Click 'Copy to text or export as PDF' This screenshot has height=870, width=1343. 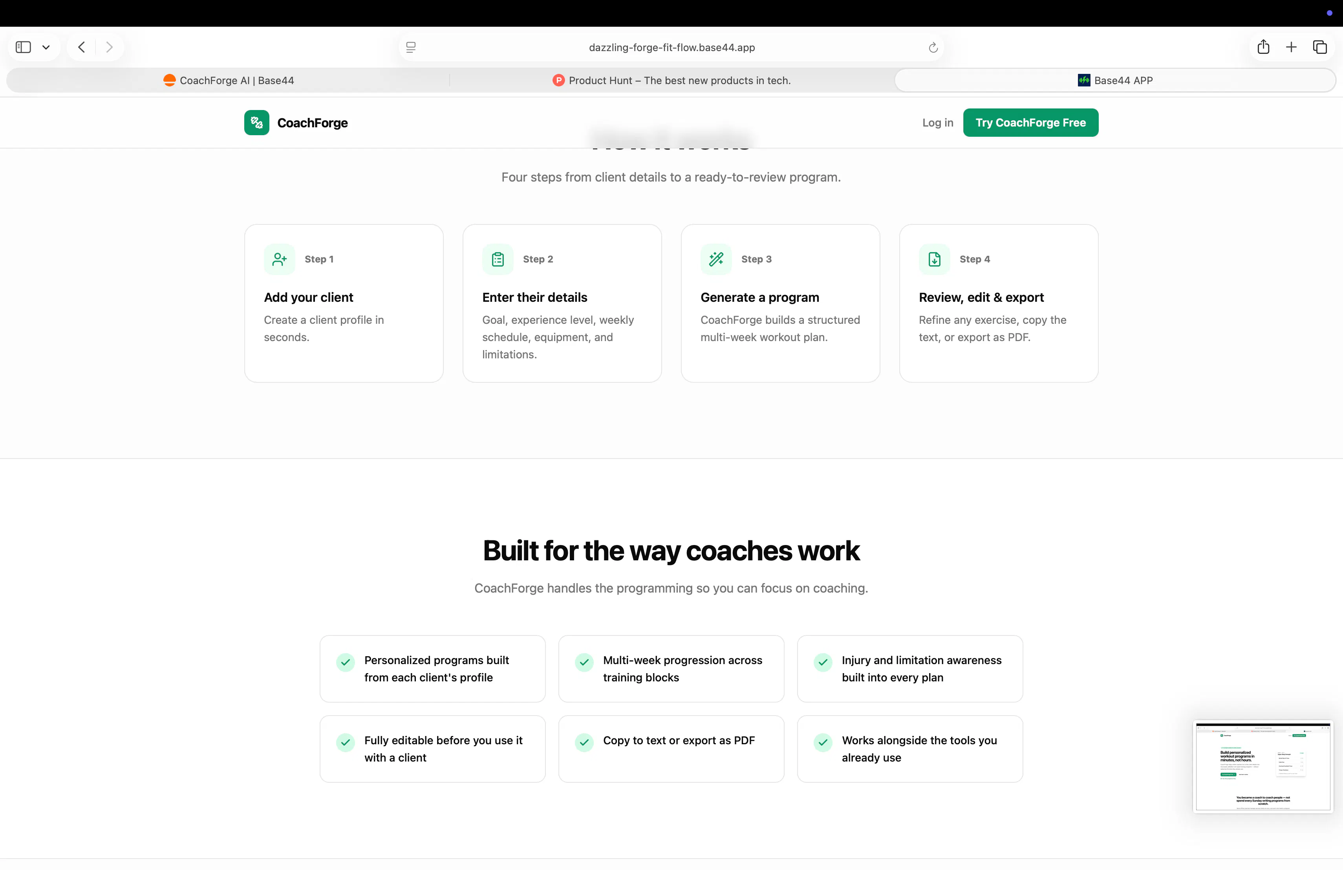tap(679, 740)
